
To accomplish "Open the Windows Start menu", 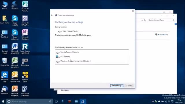I will click(3, 101).
